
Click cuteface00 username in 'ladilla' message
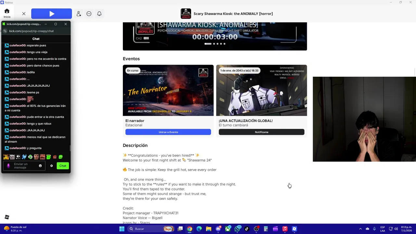tap(18, 72)
